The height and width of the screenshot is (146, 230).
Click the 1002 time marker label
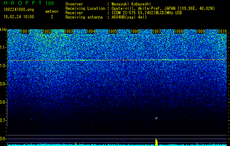coord(47,31)
